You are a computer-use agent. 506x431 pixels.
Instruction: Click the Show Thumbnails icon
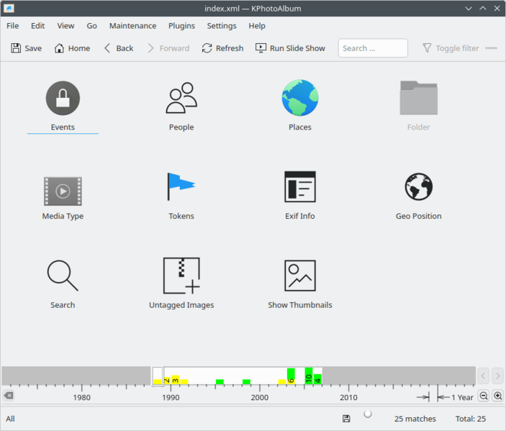pyautogui.click(x=299, y=276)
